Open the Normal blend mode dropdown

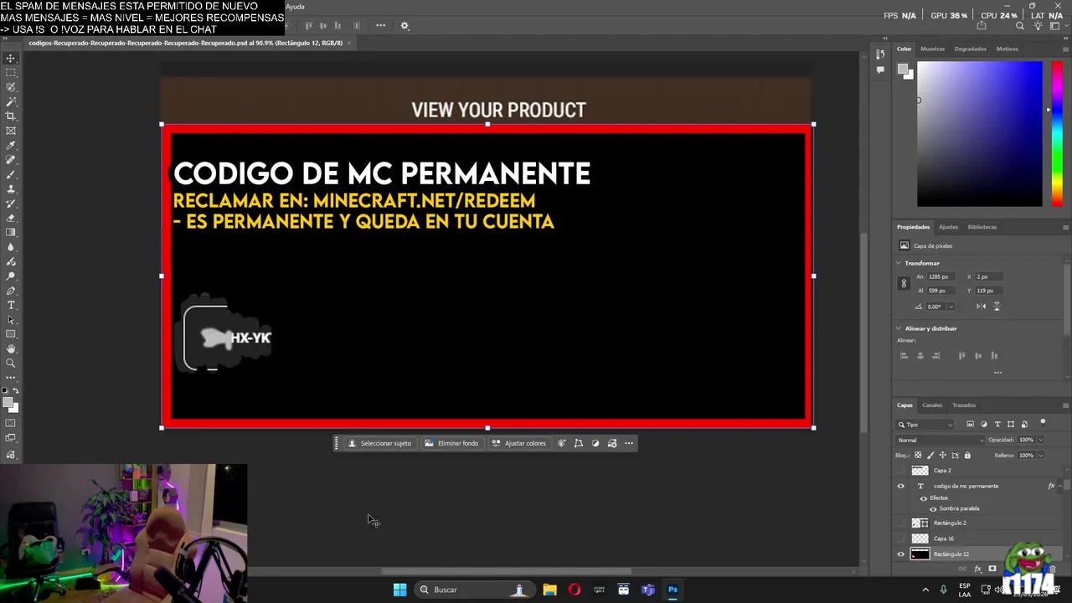[x=941, y=440]
